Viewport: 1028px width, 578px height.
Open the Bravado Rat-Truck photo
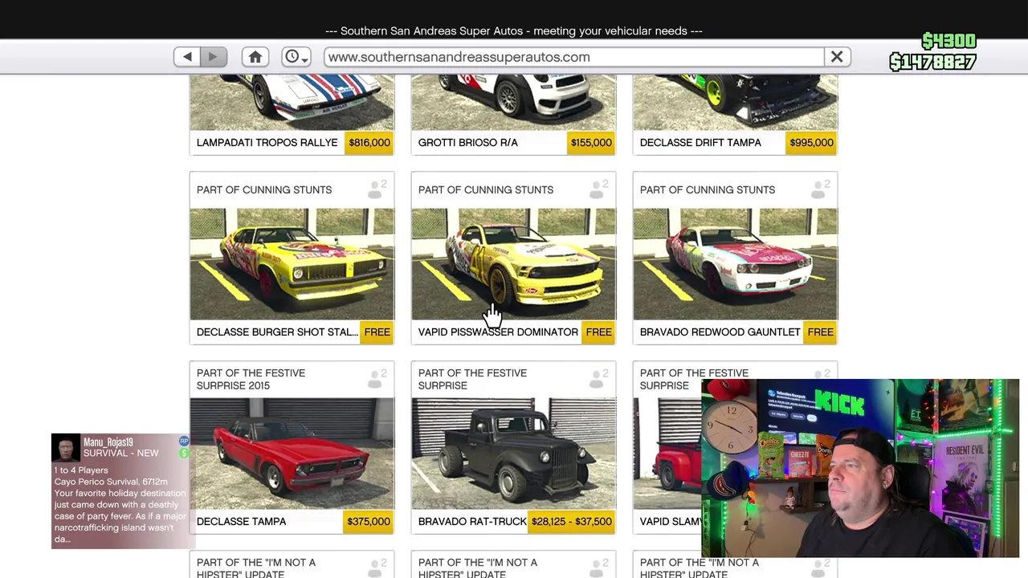click(x=514, y=454)
